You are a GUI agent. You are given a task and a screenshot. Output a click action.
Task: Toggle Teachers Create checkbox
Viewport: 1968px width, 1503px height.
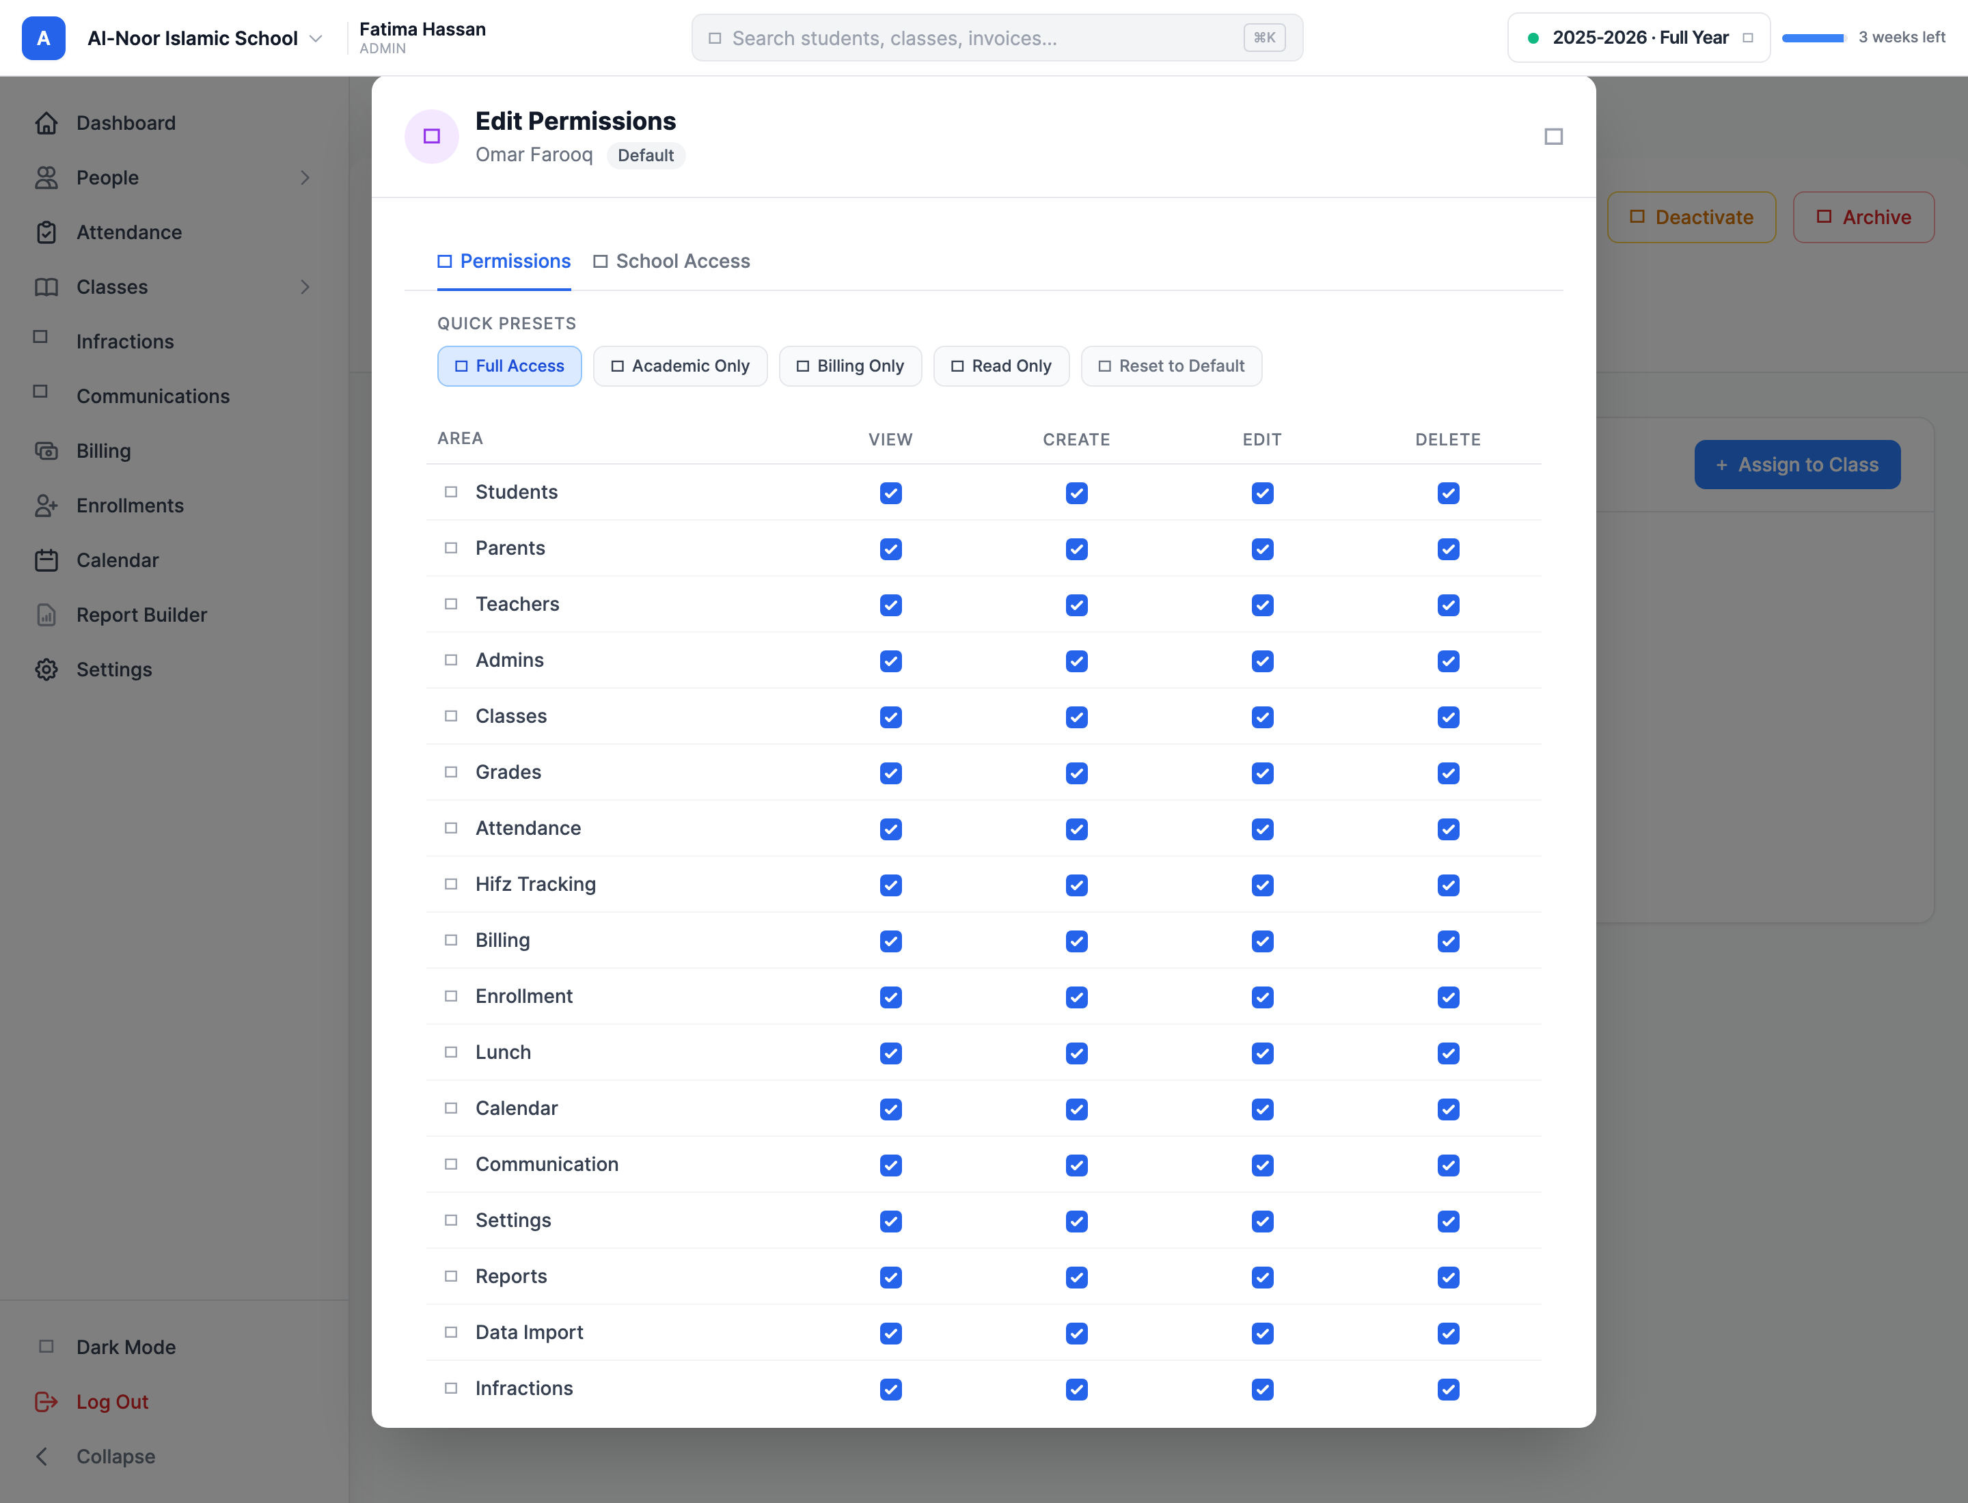click(x=1077, y=606)
